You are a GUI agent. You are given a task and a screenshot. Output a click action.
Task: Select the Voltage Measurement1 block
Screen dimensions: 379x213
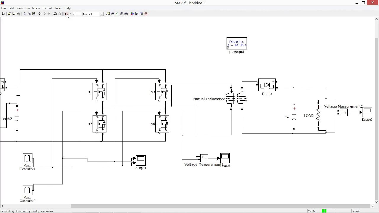(204, 158)
